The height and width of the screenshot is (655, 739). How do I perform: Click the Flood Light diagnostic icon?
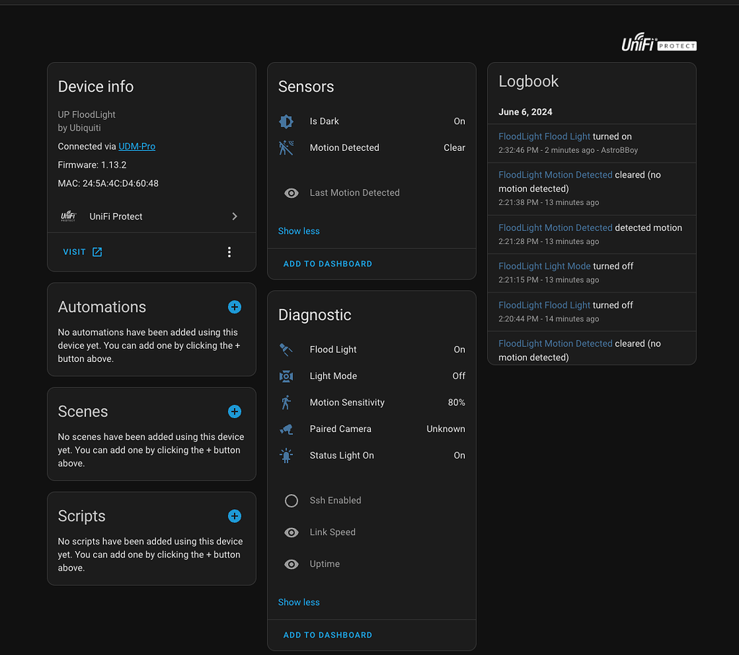point(287,350)
